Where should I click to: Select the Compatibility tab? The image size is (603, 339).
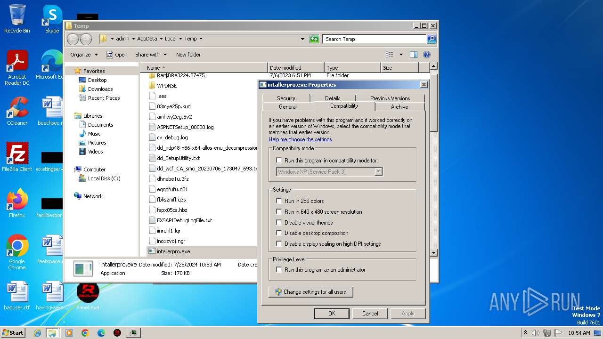(344, 106)
